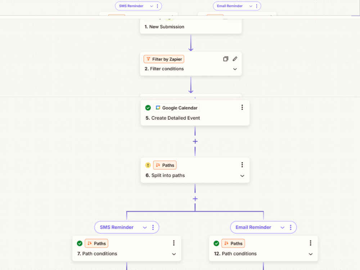360x270 pixels.
Task: Click the plus icon below Split into paths
Action: 195,199
